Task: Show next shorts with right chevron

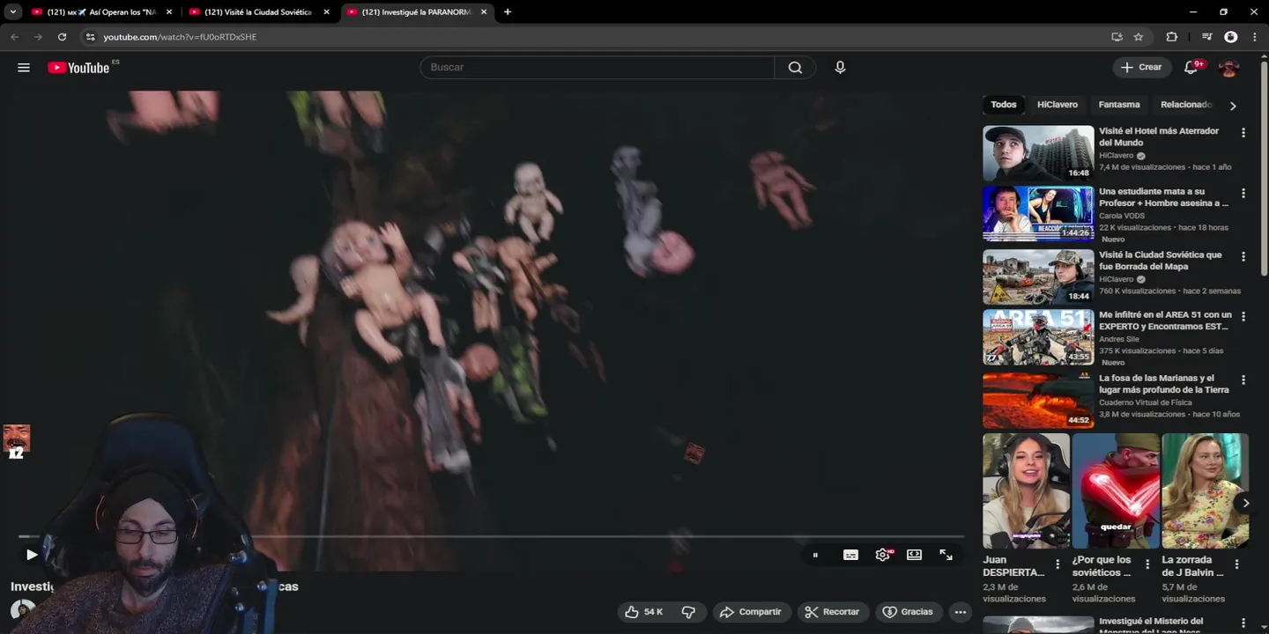Action: pos(1245,503)
